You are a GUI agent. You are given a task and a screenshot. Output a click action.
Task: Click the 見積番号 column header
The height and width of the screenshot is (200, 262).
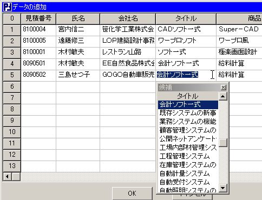(x=38, y=18)
